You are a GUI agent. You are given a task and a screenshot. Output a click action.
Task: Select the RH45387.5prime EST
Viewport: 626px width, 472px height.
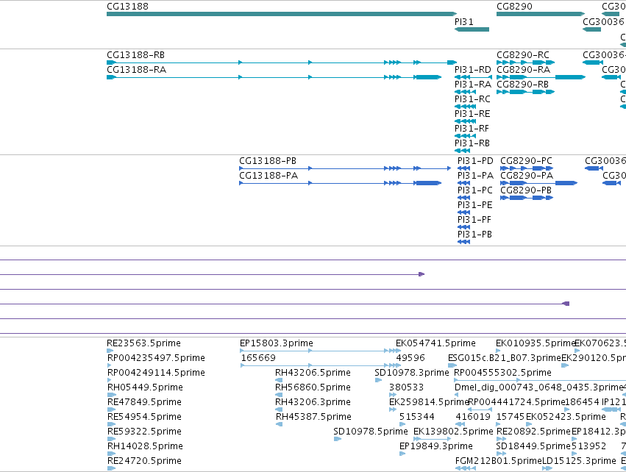click(x=279, y=424)
